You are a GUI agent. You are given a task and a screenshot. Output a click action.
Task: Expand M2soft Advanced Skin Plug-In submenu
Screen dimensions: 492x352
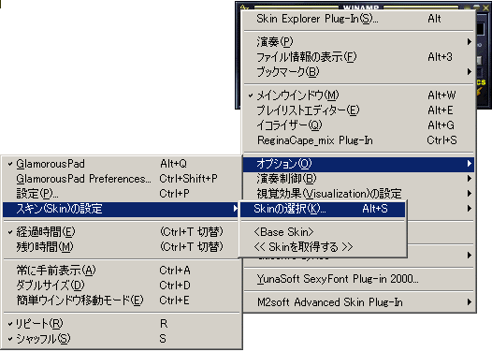point(358,302)
